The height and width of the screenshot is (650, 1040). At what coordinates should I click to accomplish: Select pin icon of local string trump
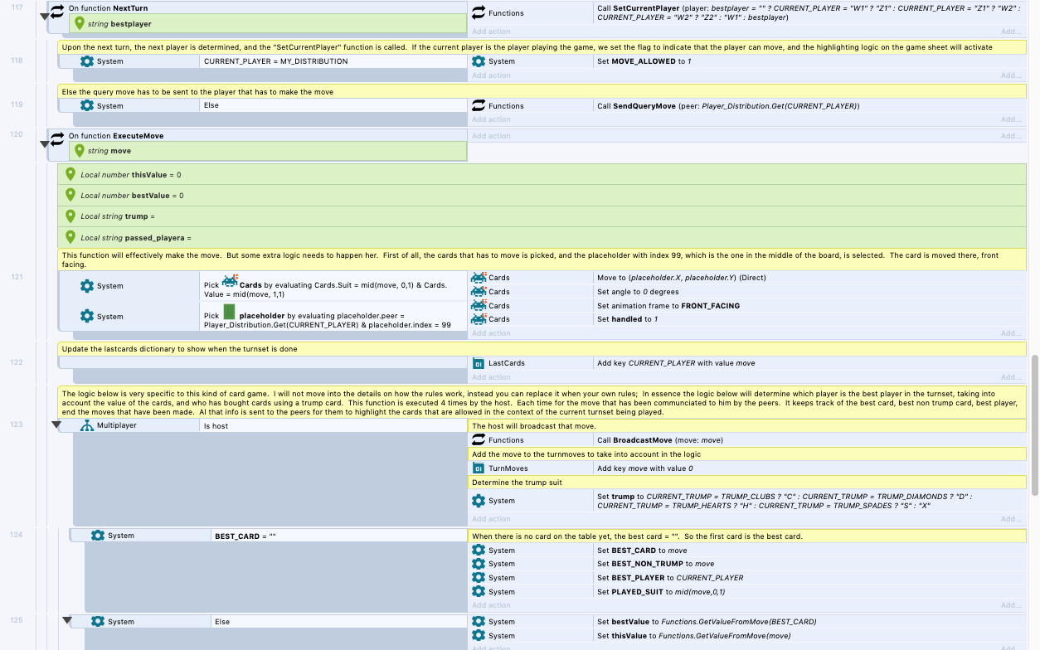[70, 216]
